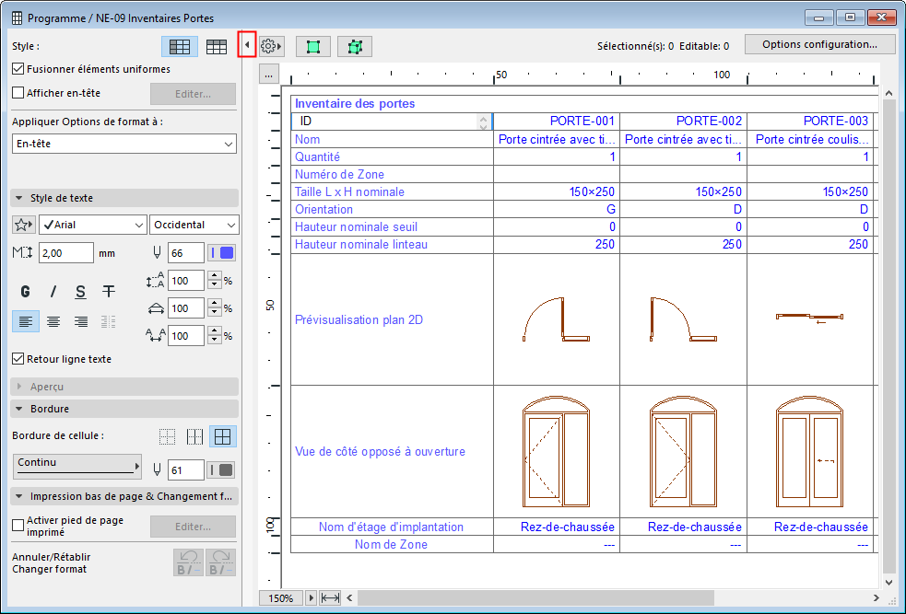Viewport: 906px width, 614px height.
Task: Click the bold G text format icon
Action: click(x=26, y=292)
